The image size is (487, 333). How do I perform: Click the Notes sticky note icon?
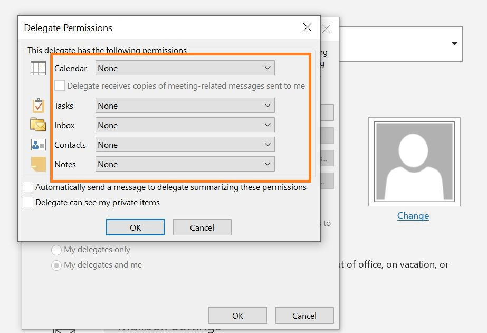click(x=37, y=164)
